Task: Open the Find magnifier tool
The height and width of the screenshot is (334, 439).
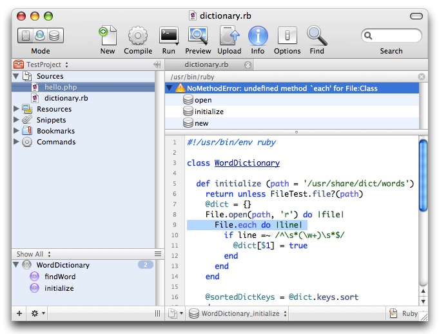Action: (x=317, y=35)
